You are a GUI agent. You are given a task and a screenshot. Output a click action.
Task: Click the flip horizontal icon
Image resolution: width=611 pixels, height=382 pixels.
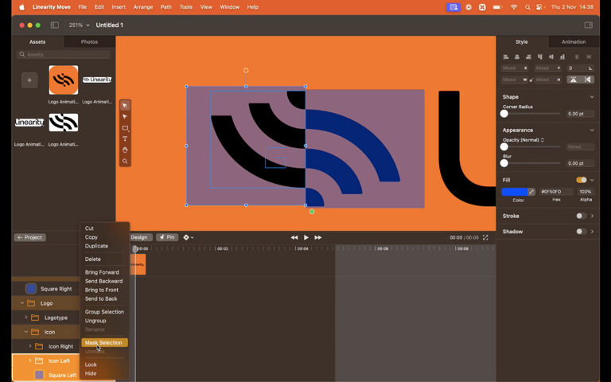pos(588,80)
